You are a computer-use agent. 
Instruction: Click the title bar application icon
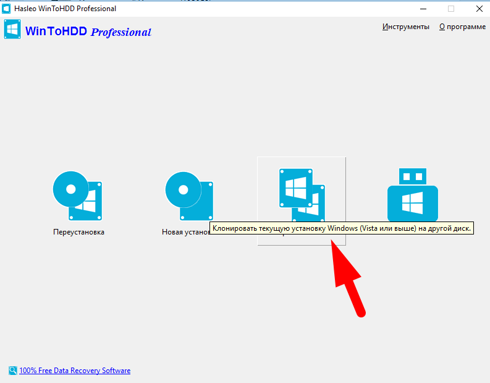6,9
